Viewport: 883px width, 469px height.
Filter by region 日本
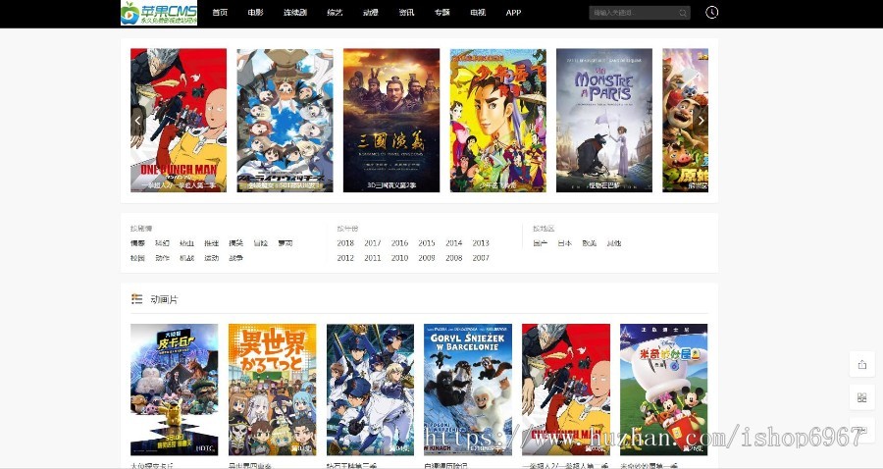tap(565, 243)
